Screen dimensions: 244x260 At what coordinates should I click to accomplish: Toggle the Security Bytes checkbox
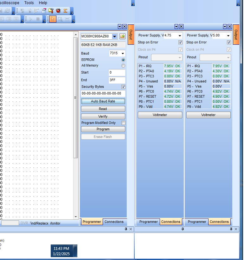click(x=123, y=87)
